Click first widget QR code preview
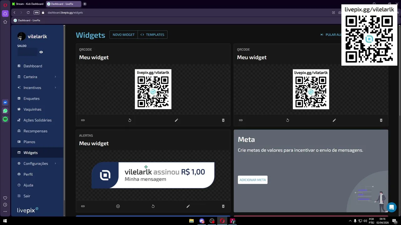401x225 pixels. click(x=153, y=89)
